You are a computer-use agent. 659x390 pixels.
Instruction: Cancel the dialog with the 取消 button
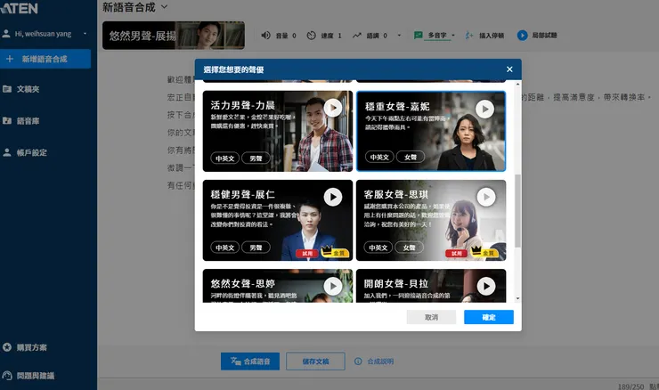(431, 317)
